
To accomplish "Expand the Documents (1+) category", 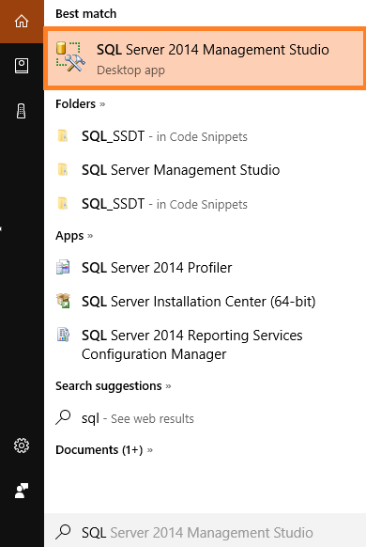I will 104,449.
